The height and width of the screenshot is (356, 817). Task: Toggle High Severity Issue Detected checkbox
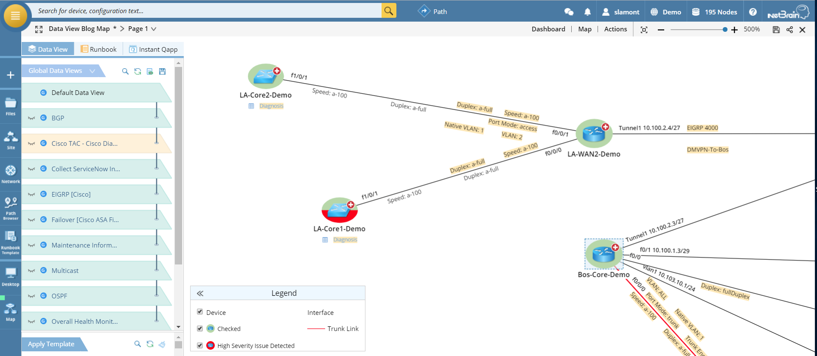coord(200,345)
